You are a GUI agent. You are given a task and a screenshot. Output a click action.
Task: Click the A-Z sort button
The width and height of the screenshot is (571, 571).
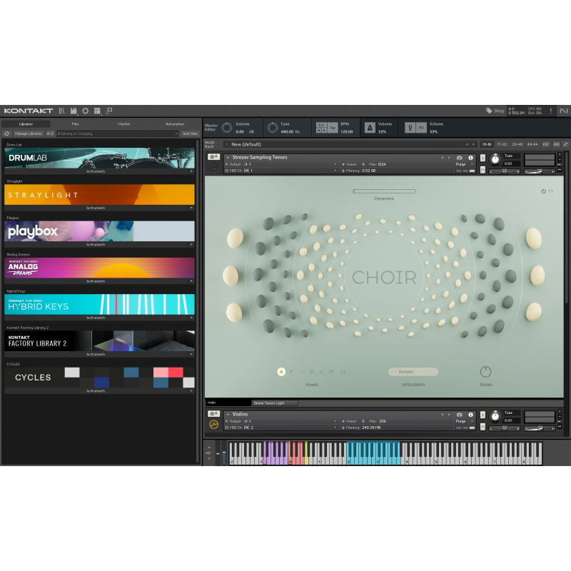(x=50, y=133)
